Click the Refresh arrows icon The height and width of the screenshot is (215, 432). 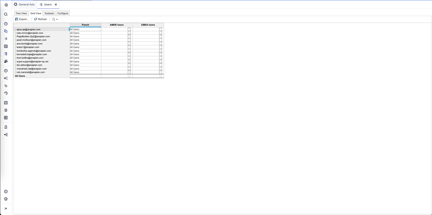click(x=36, y=19)
